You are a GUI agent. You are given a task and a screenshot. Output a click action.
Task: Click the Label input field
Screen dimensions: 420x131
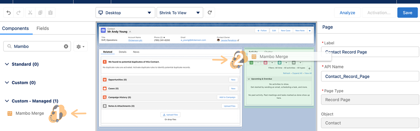[370, 52]
